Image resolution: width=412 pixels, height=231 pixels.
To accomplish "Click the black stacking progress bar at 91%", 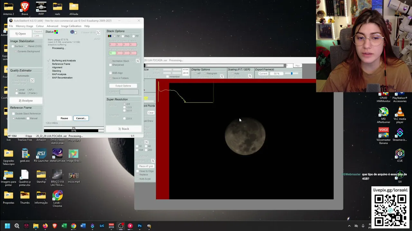I will coord(74,131).
